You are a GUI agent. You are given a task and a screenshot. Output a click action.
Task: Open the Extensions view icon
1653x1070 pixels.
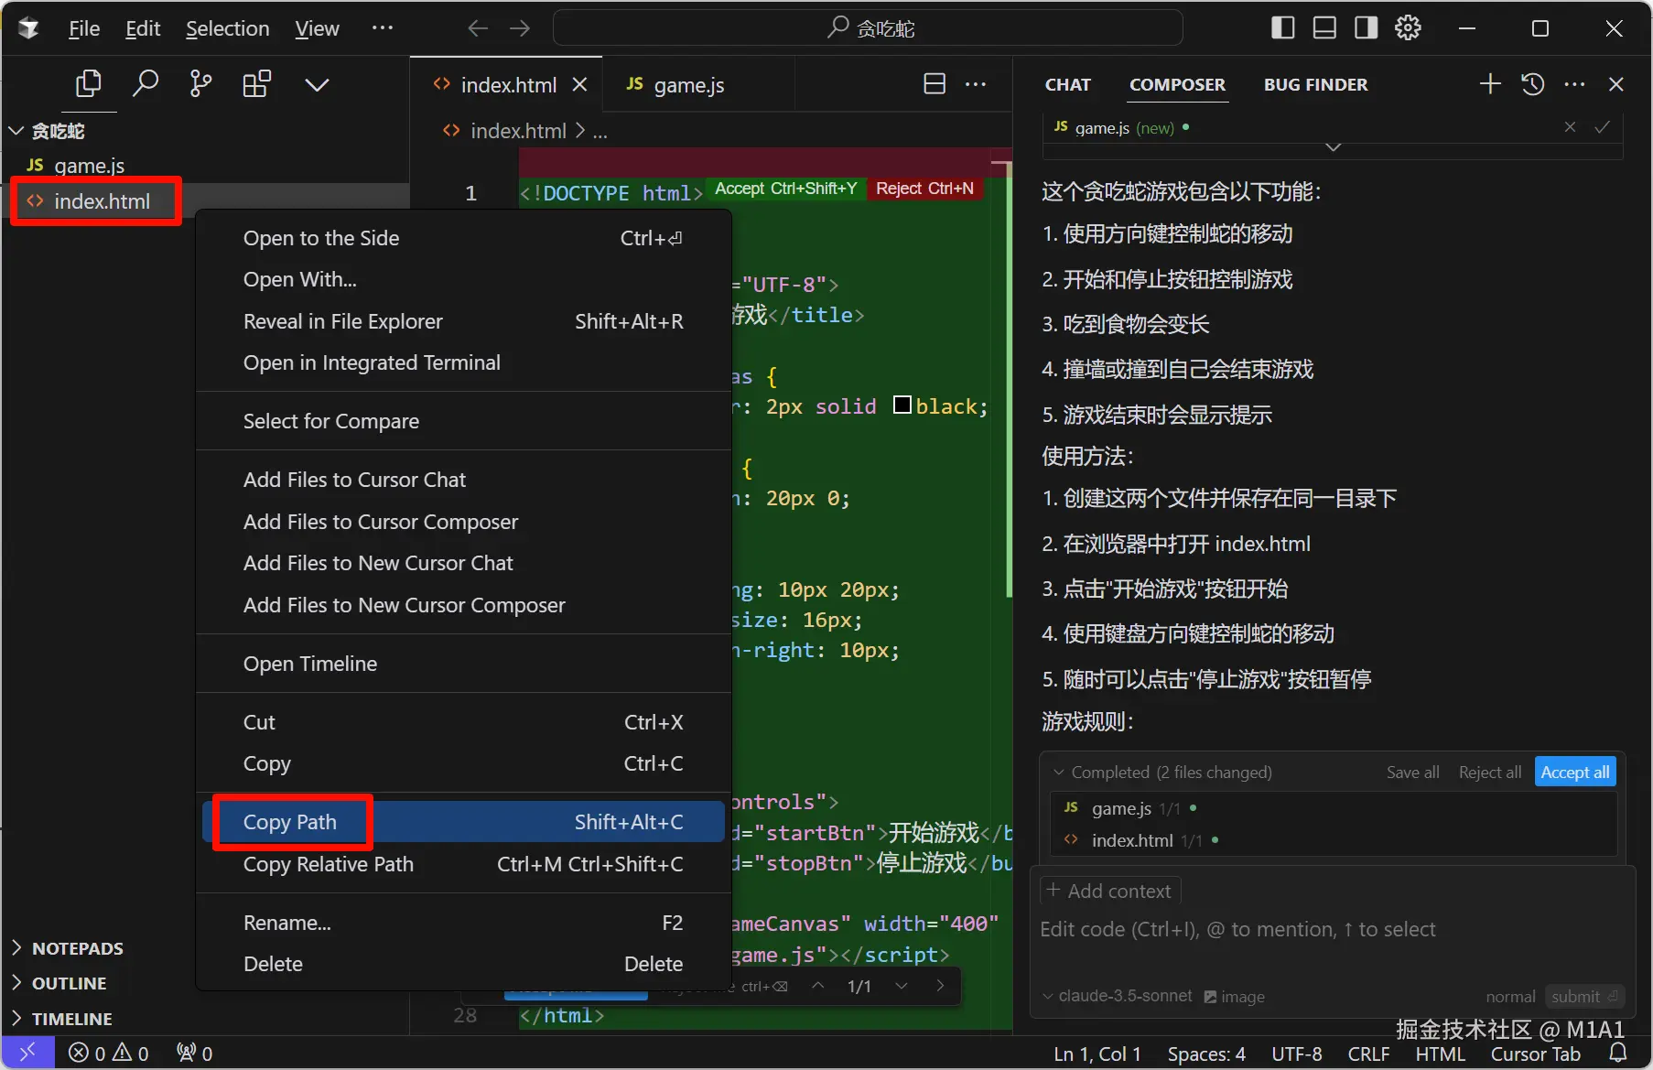[257, 84]
